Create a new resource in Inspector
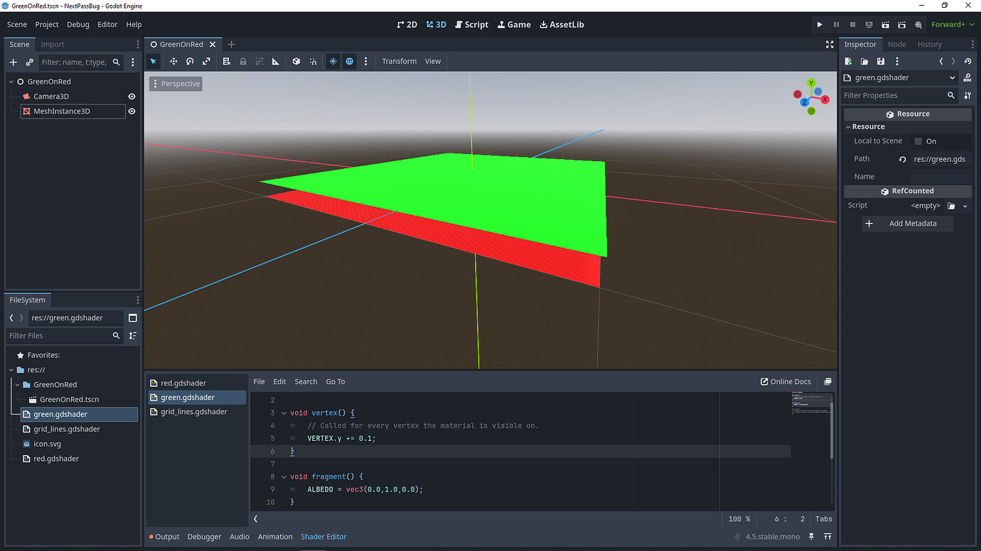 pyautogui.click(x=848, y=62)
